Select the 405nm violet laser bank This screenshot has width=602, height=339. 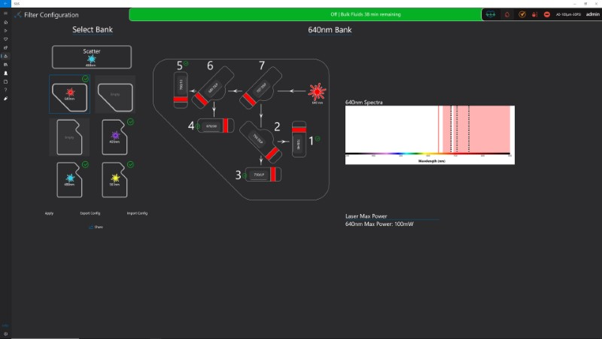tap(114, 137)
